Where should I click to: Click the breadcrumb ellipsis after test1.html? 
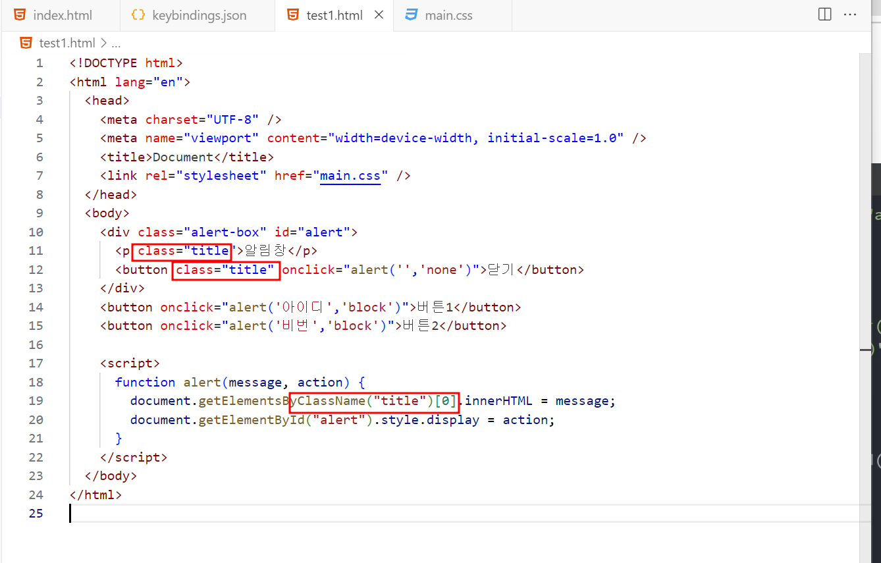coord(116,44)
